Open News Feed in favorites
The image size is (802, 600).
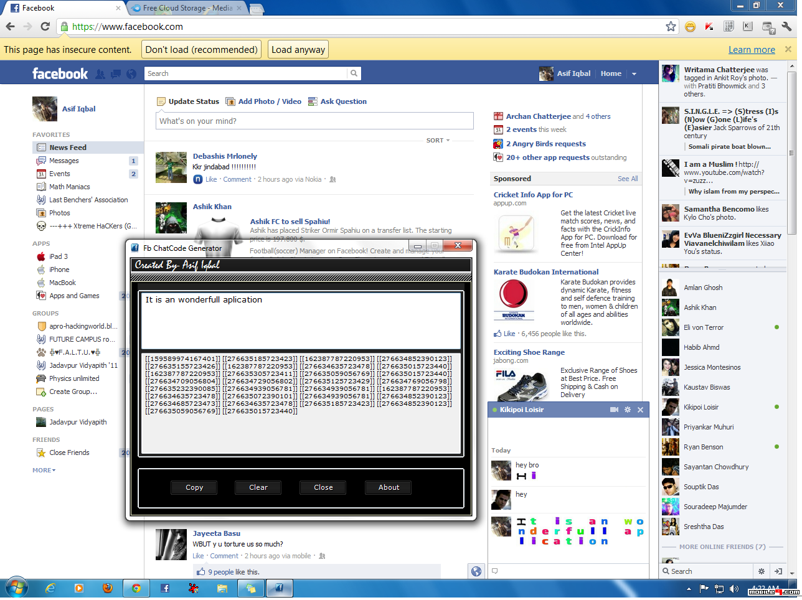tap(87, 148)
